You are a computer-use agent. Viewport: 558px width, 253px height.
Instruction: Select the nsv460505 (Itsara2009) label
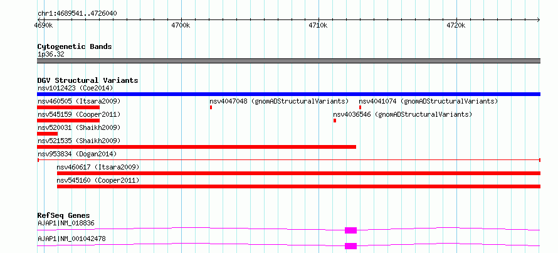79,101
